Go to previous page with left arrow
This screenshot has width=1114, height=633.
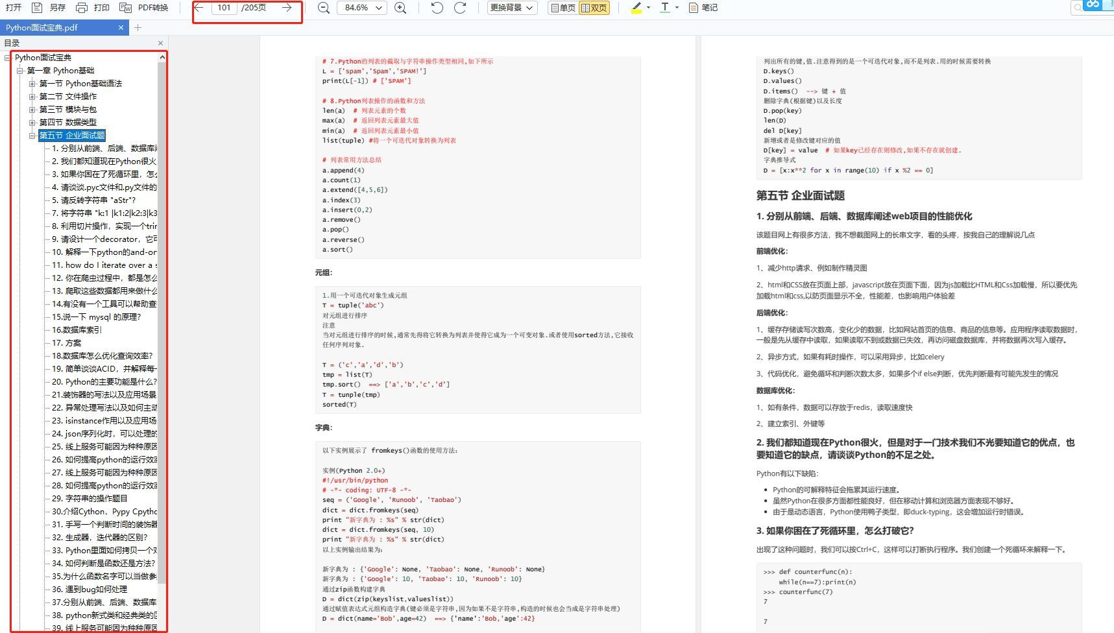tap(199, 8)
